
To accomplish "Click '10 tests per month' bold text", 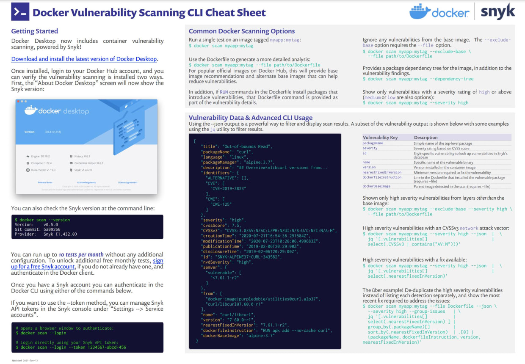I will 81,254.
